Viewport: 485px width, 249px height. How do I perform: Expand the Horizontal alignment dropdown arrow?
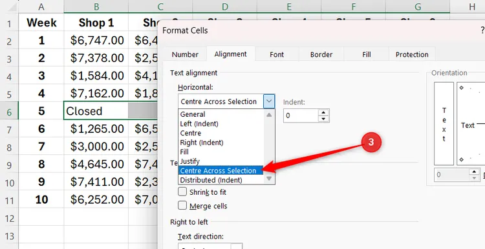[x=269, y=101]
